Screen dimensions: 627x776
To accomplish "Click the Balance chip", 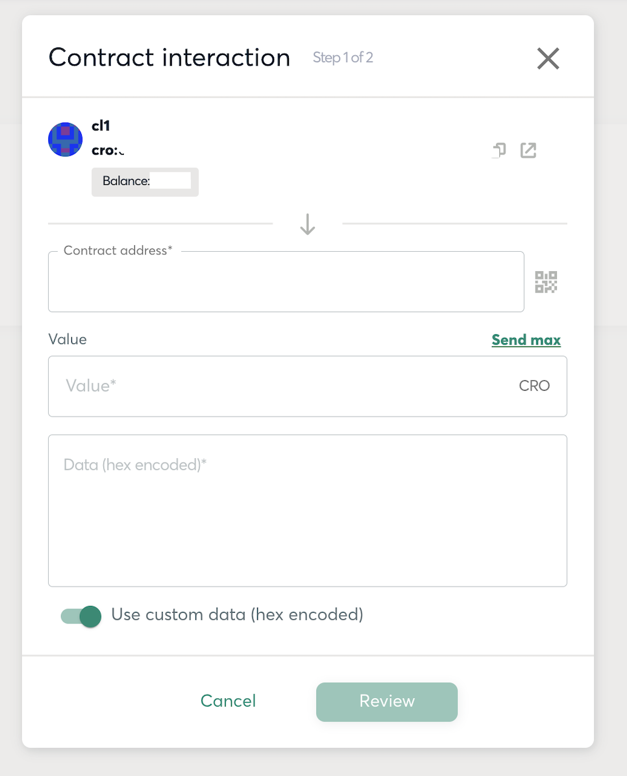I will (x=145, y=182).
